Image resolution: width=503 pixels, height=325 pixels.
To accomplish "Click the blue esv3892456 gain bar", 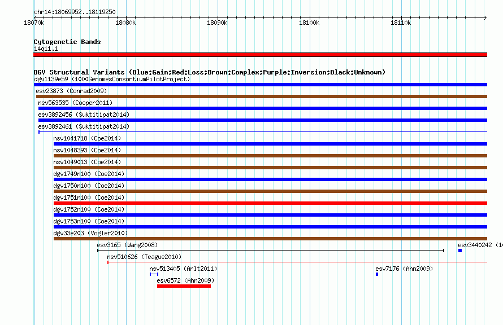I will point(263,120).
